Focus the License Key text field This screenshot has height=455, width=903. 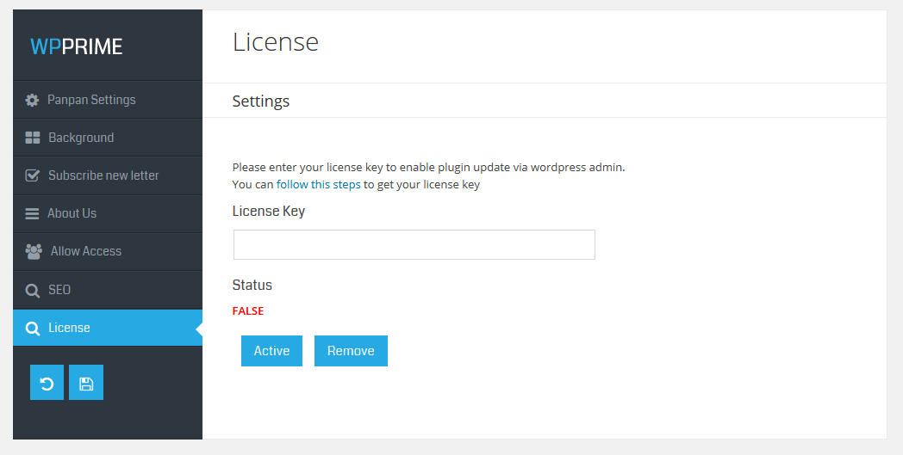point(414,245)
